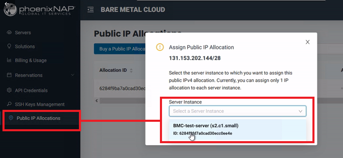The image size is (343, 158).
Task: Click the Billing & Usage chart icon
Action: coord(9,60)
